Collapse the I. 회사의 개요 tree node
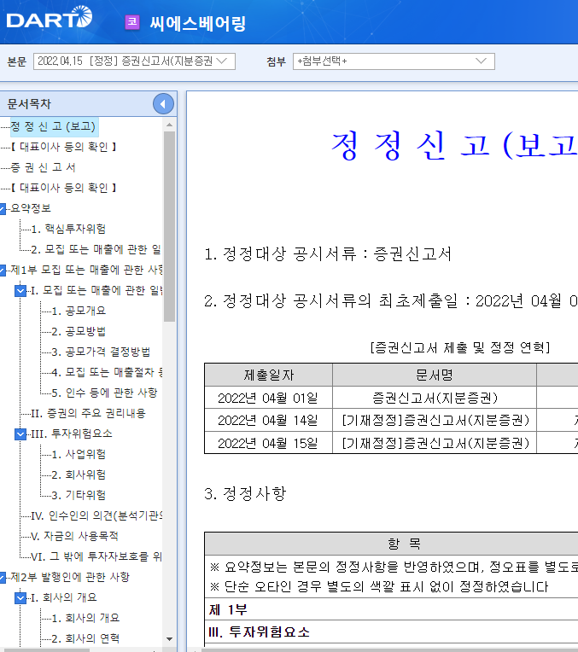Image resolution: width=578 pixels, height=652 pixels. (20, 598)
